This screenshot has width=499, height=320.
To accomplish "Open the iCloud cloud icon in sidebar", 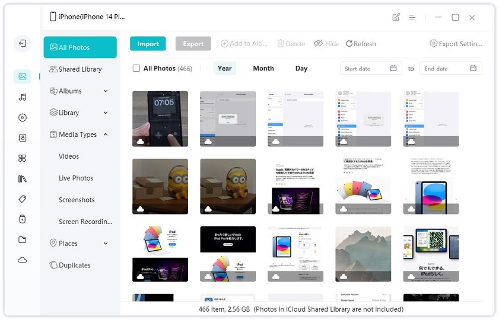I will 23,260.
